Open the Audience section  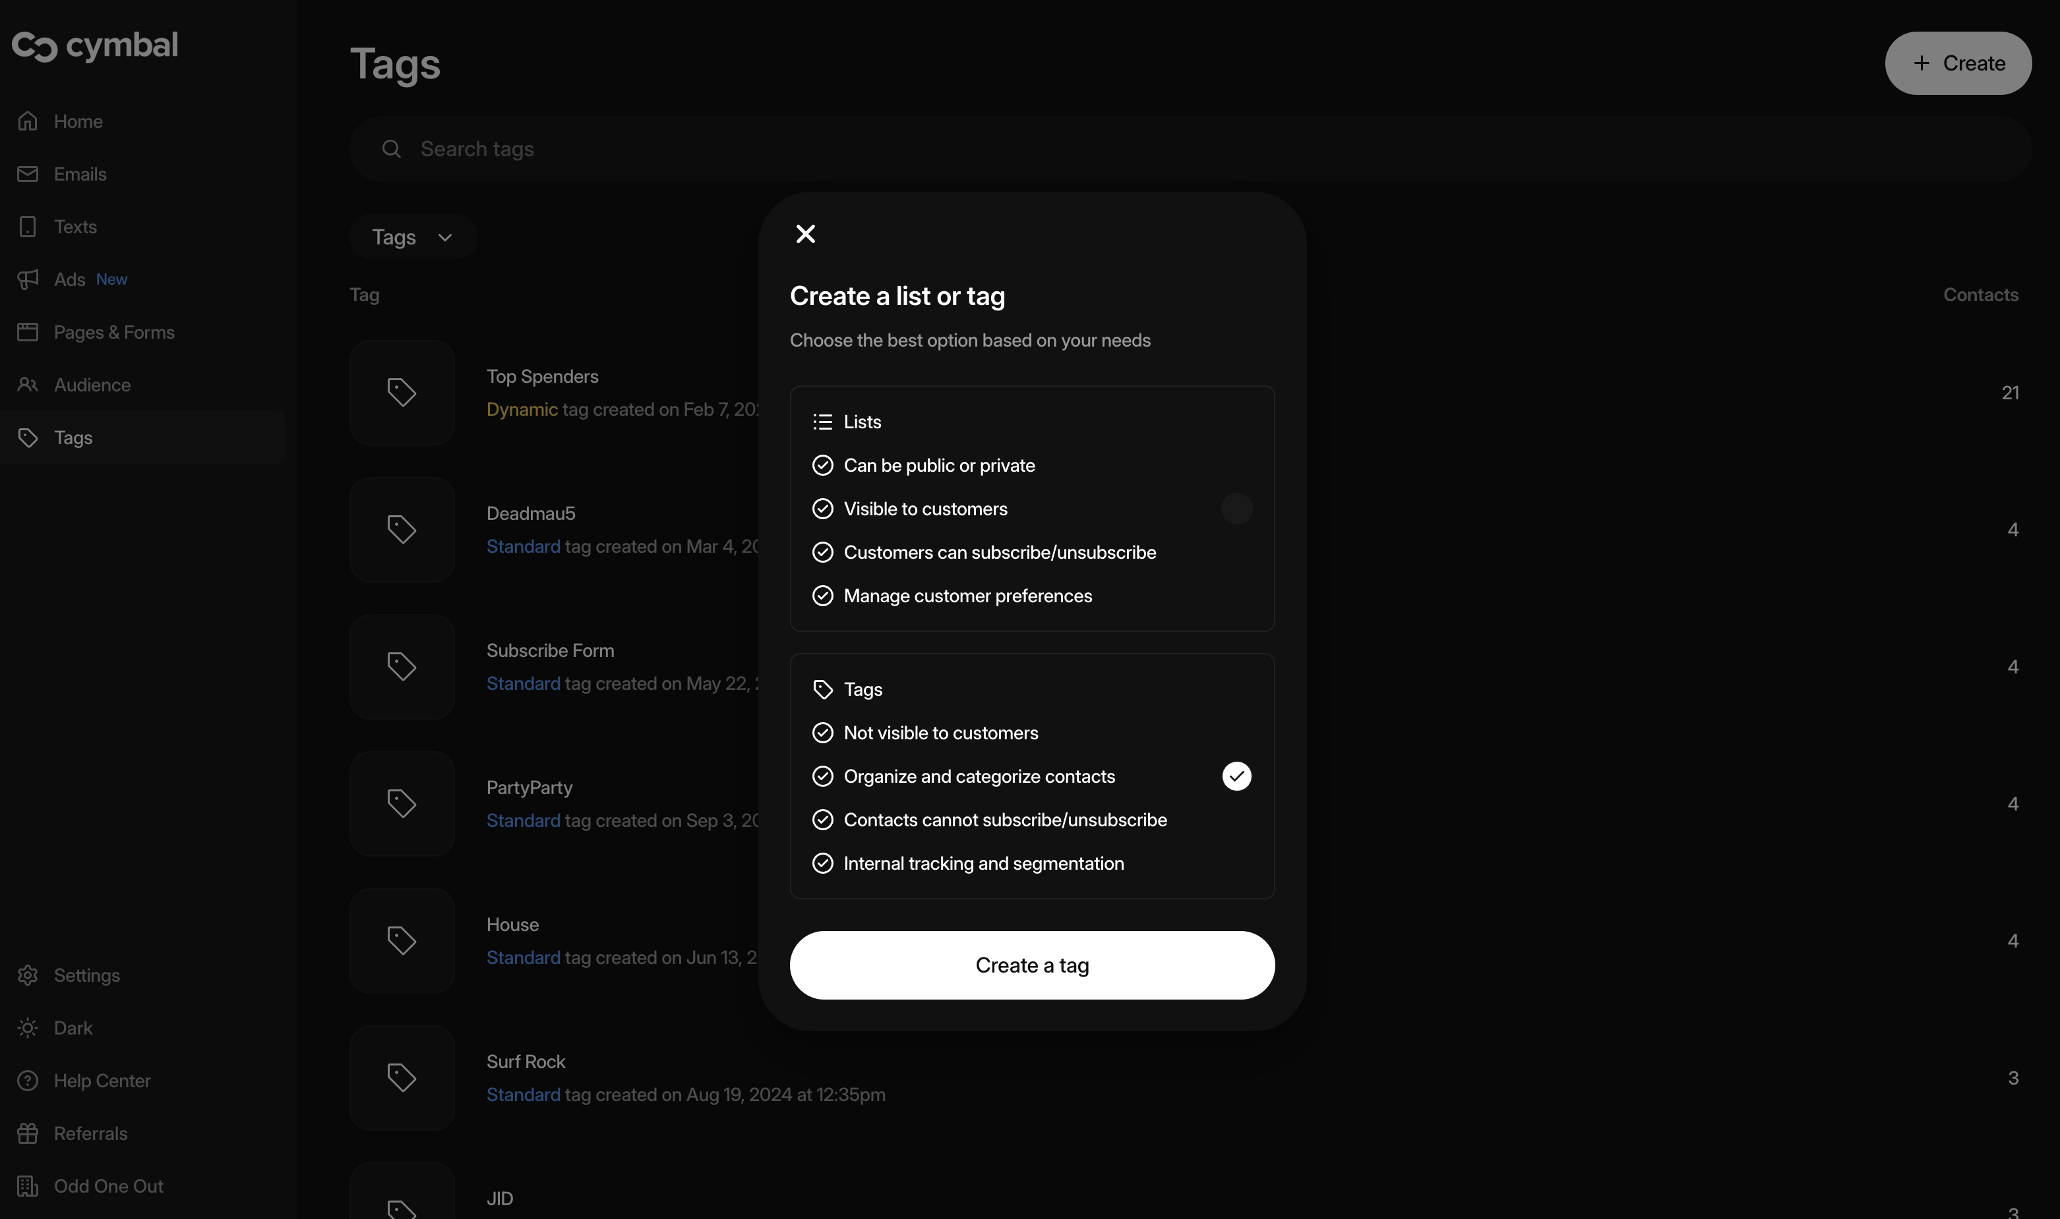click(x=92, y=385)
